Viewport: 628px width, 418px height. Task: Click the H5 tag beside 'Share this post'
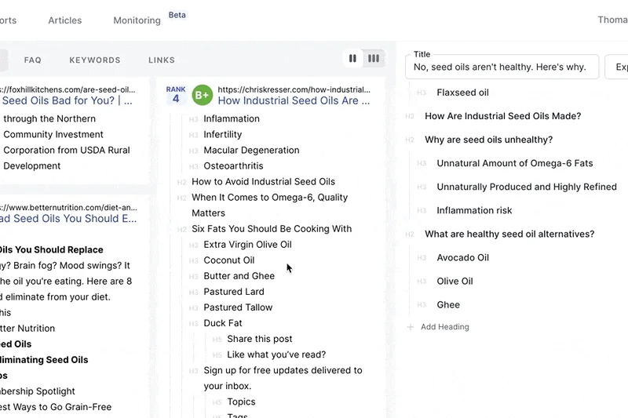(x=217, y=340)
